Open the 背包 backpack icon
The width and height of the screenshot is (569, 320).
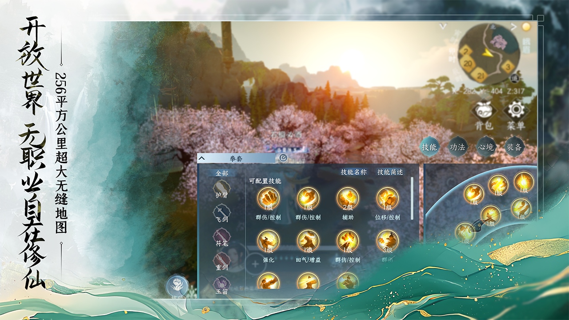pos(483,115)
